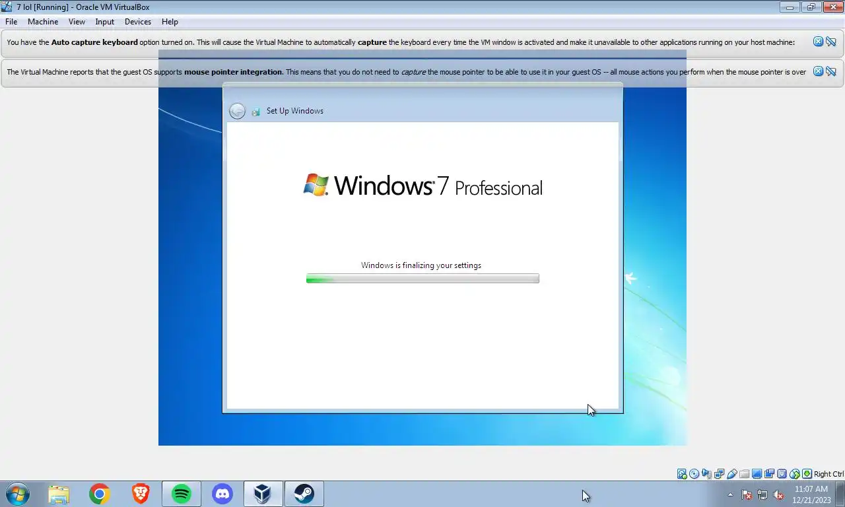This screenshot has height=507, width=845.
Task: Click the network tray icon
Action: pos(762,494)
